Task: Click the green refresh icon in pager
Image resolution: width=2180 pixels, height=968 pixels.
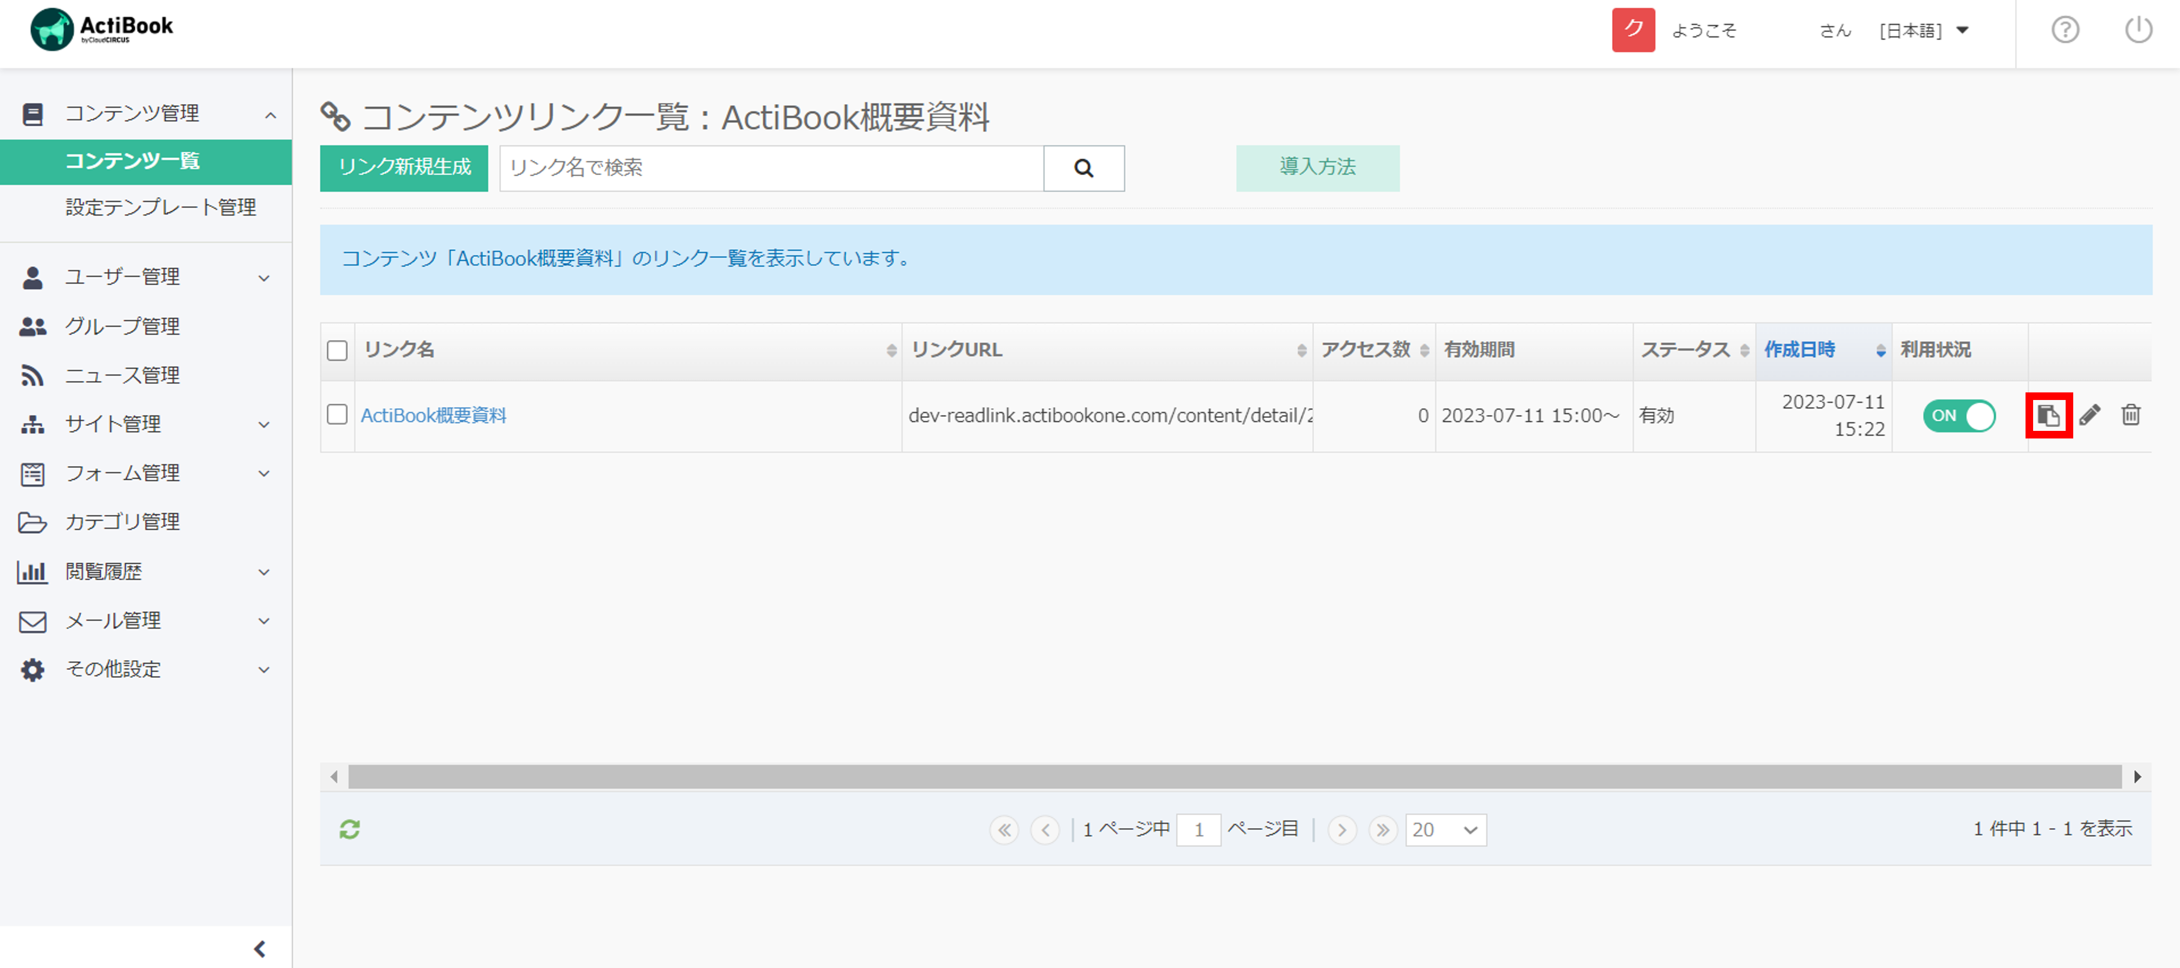Action: [350, 829]
